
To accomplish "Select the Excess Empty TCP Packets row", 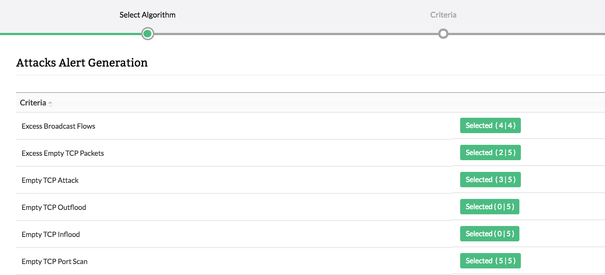I will (x=63, y=153).
